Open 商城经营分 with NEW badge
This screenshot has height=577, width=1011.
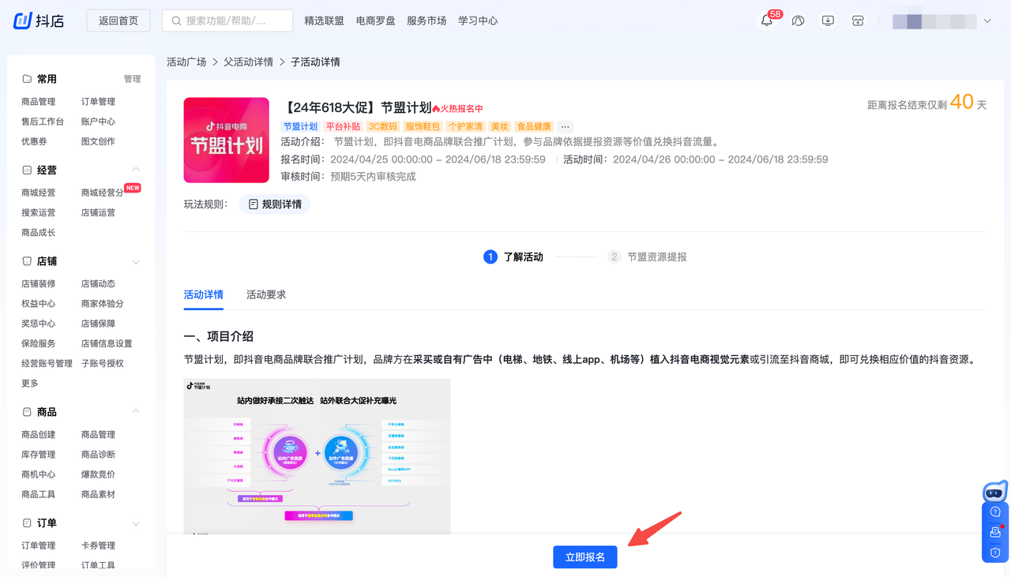coord(103,193)
